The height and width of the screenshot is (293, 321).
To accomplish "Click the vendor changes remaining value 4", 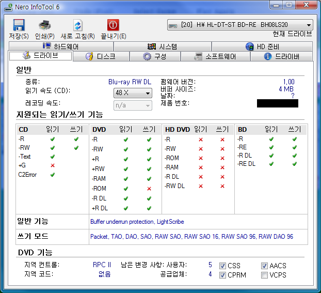I will (210, 274).
